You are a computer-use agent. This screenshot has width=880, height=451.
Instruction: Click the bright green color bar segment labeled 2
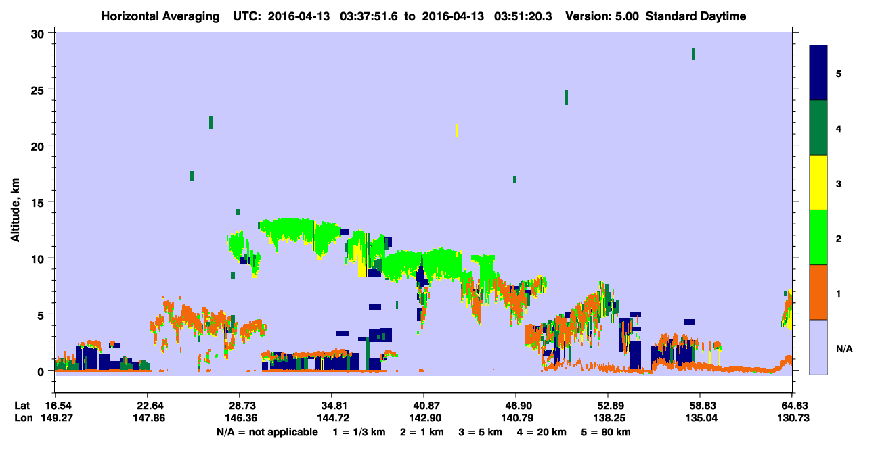(x=818, y=237)
